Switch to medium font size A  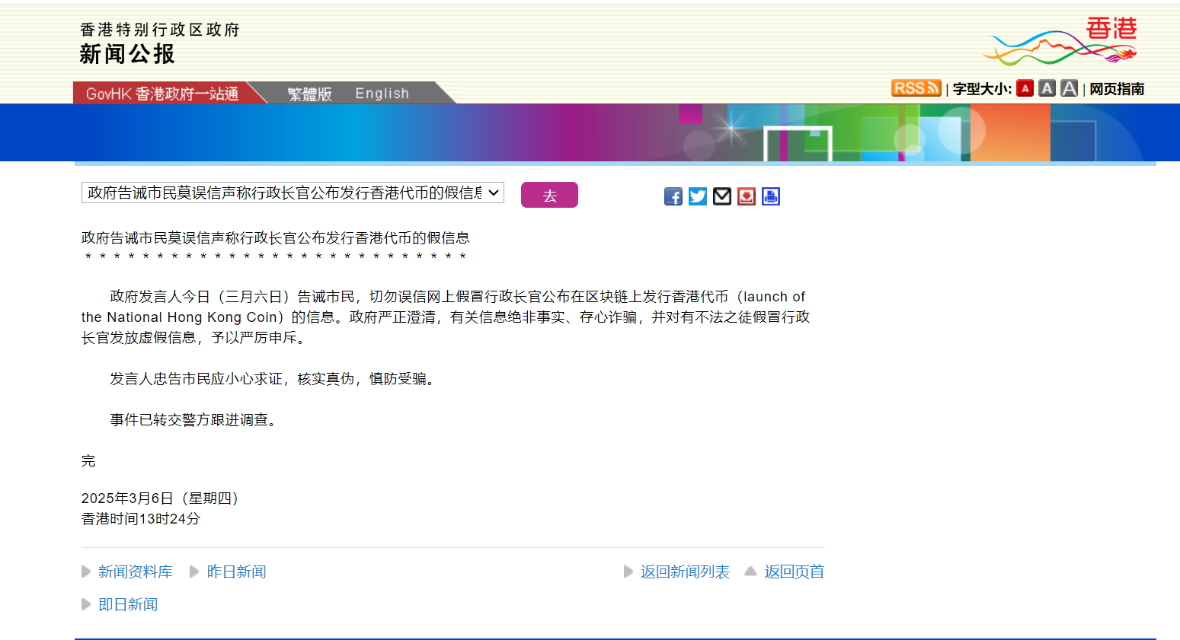tap(1047, 88)
